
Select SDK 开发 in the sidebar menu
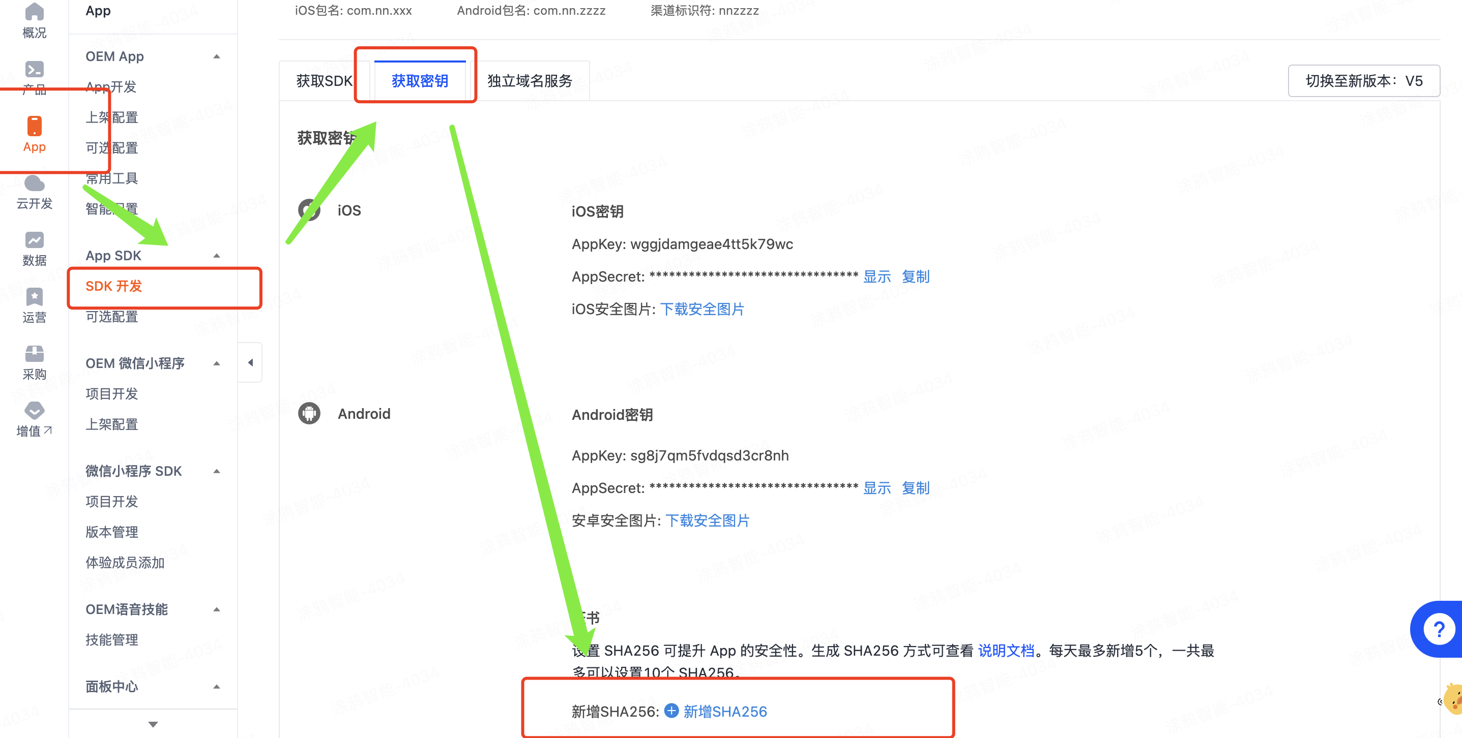113,286
